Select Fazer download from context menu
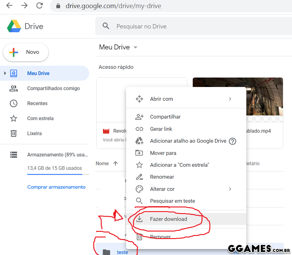 pyautogui.click(x=168, y=219)
